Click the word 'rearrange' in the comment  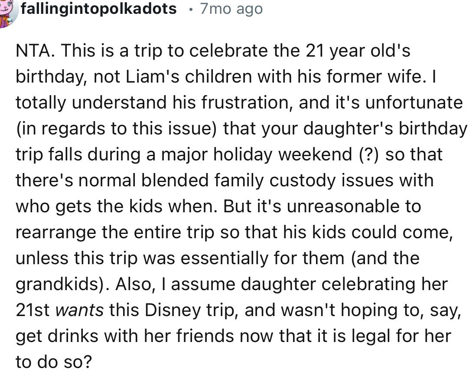56,233
